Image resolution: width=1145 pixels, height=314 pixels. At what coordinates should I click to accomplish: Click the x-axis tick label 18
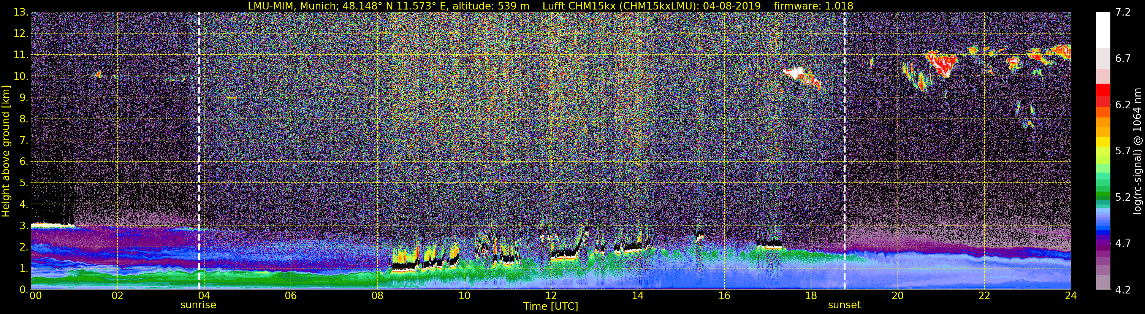[811, 296]
